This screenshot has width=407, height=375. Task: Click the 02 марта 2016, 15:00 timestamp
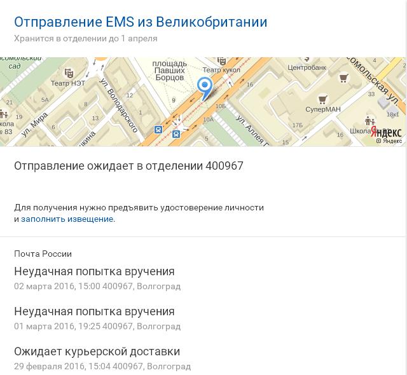coord(57,286)
